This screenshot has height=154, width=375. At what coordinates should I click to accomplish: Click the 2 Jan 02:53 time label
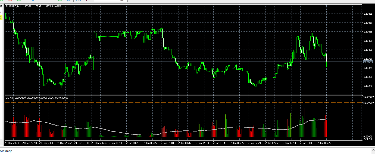[x=289, y=143]
